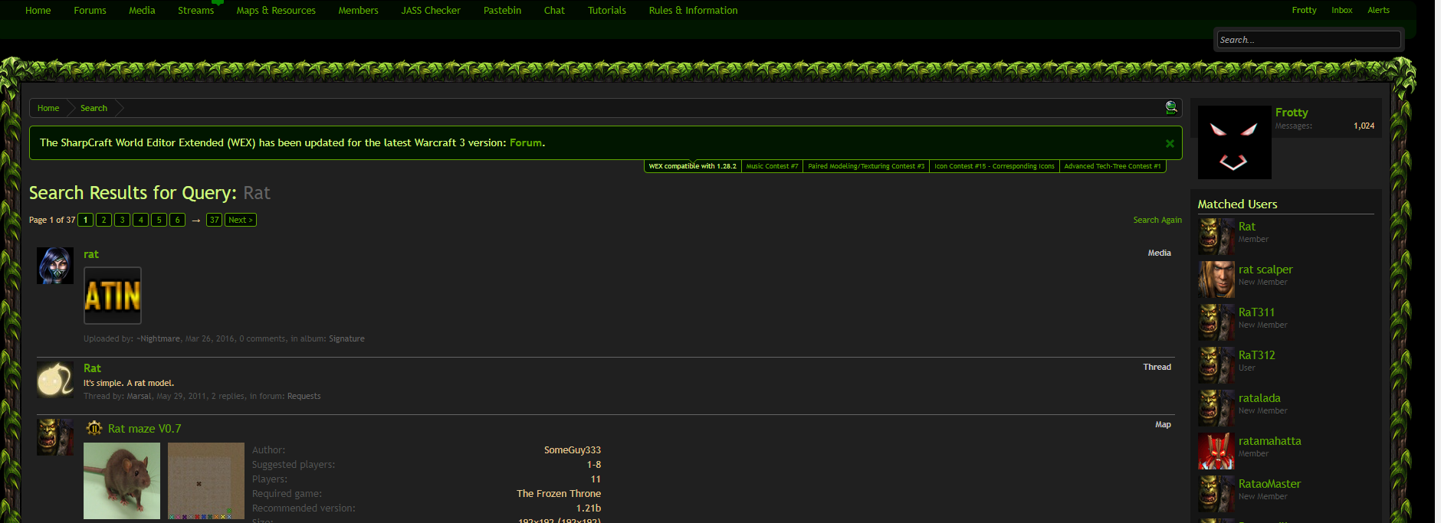The height and width of the screenshot is (523, 1441).
Task: Open avatar of matched user ratamahatta
Action: point(1216,451)
